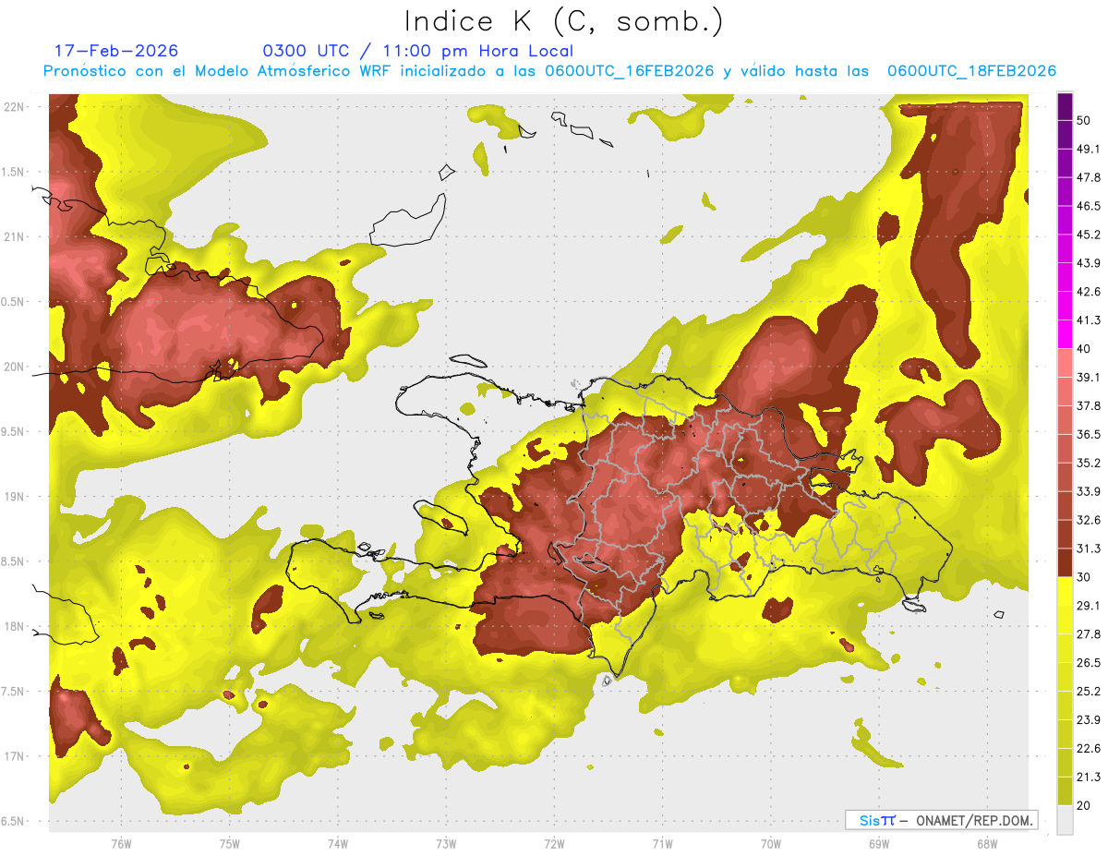Viewport: 1108px width, 856px height.
Task: Click the '70W' longitude label
Action: click(x=771, y=843)
